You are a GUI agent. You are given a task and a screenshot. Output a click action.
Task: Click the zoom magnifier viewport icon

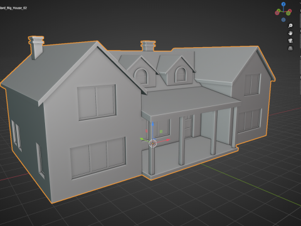click(x=290, y=26)
